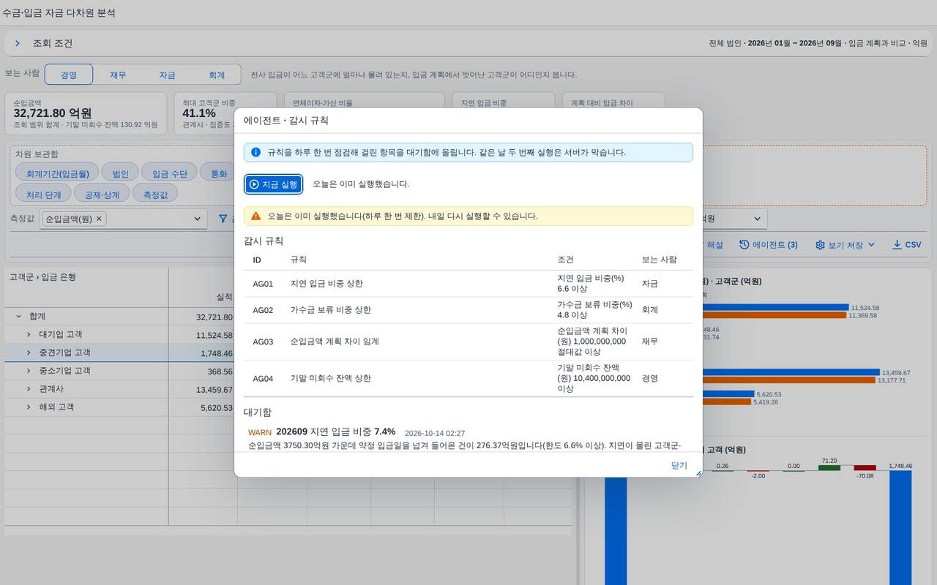The image size is (937, 585).
Task: Expand the 관계사 row
Action: pyautogui.click(x=29, y=389)
